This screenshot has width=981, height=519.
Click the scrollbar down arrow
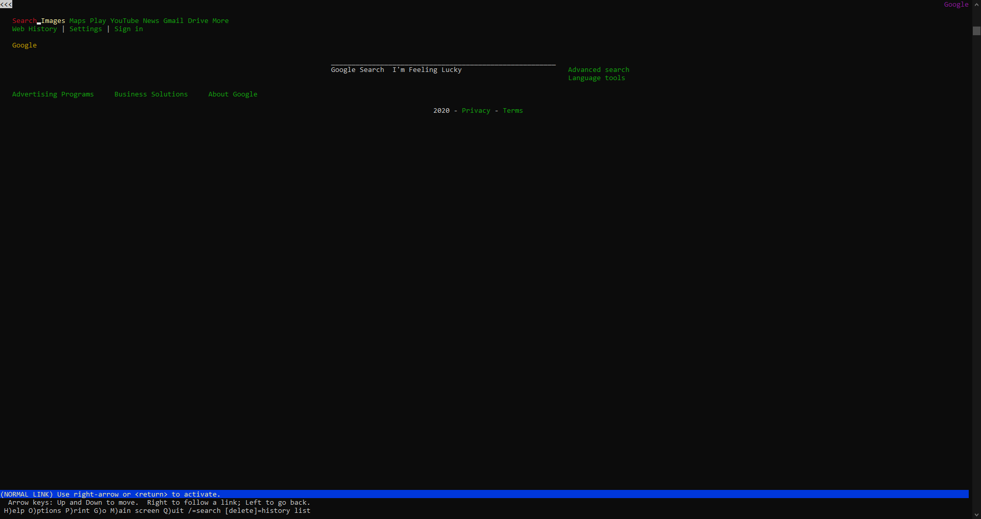976,514
